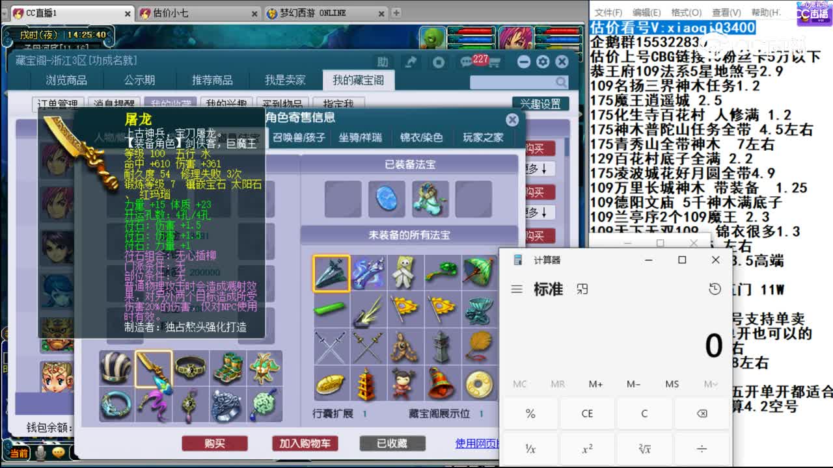
Task: Open 召唤兽/孩子 tab in role dialog
Action: (299, 138)
